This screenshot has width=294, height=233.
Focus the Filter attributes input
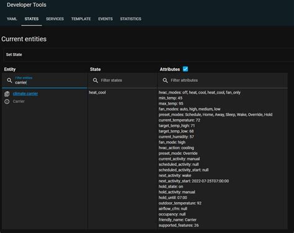223,81
